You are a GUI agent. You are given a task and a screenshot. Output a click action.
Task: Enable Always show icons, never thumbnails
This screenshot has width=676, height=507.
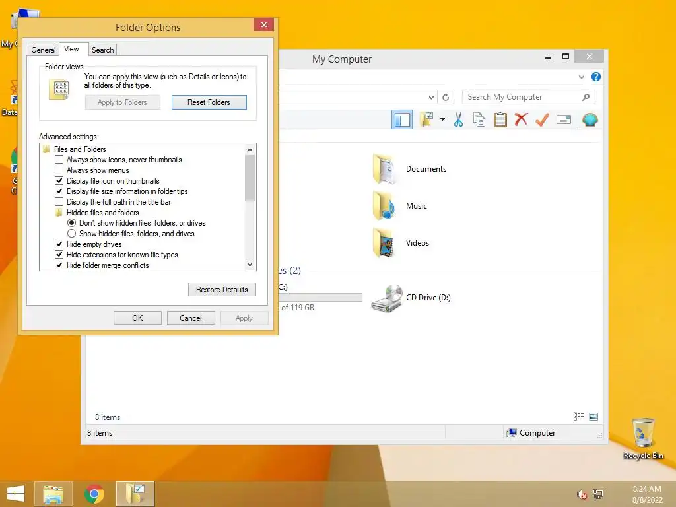(59, 160)
